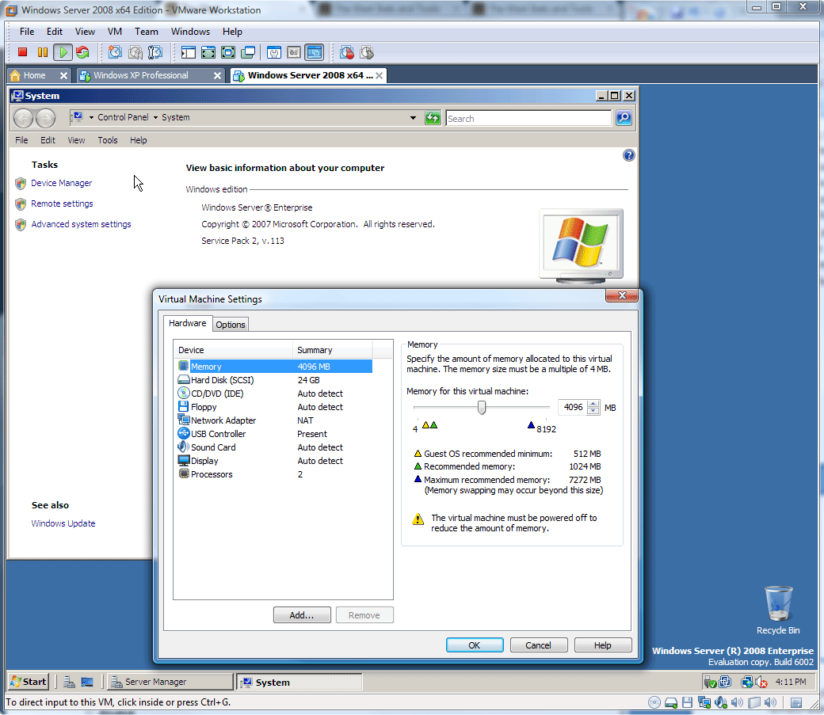The width and height of the screenshot is (824, 715).
Task: Click the green Refresh button beside address bar
Action: click(x=433, y=118)
